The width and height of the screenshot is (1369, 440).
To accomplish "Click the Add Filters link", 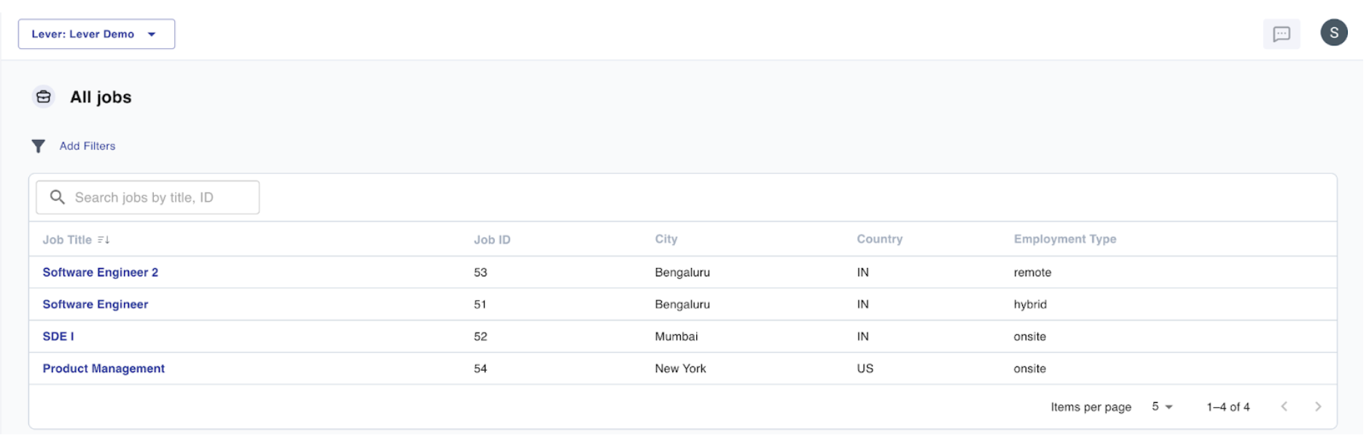I will click(87, 146).
